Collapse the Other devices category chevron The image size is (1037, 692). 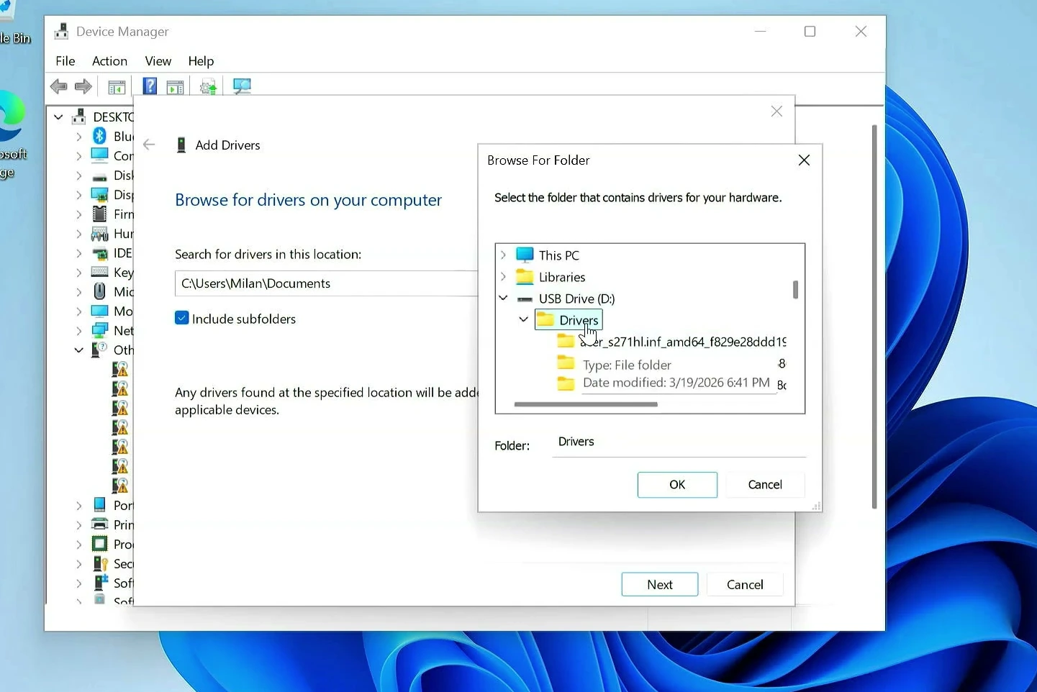tap(78, 350)
